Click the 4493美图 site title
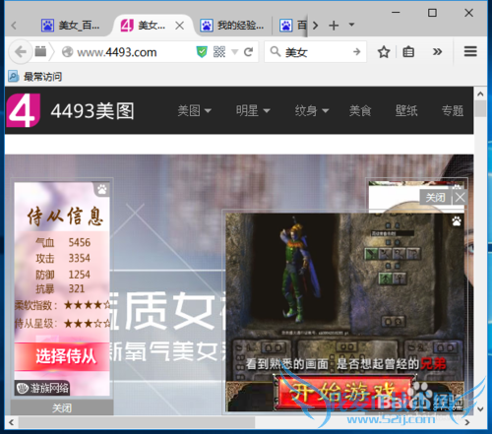The height and width of the screenshot is (434, 492). pos(92,111)
